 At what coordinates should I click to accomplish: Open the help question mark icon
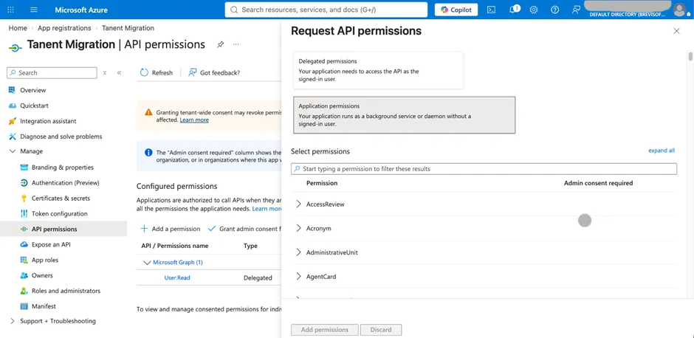click(x=555, y=10)
